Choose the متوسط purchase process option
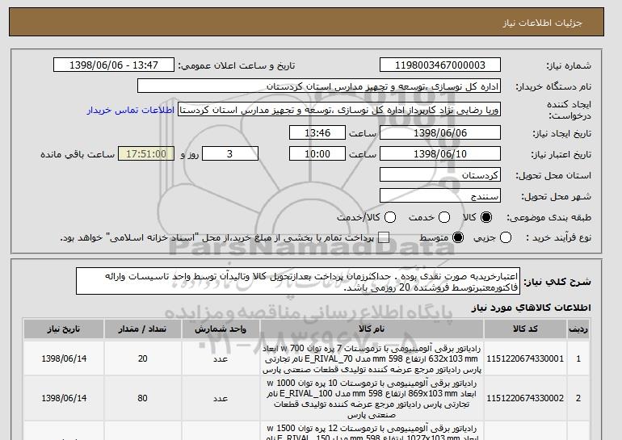This screenshot has width=622, height=440. tap(458, 237)
